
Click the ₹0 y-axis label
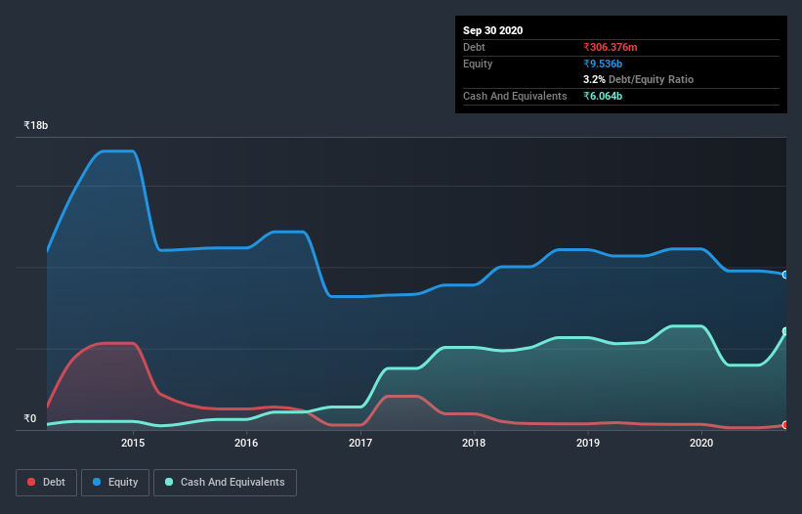[30, 418]
